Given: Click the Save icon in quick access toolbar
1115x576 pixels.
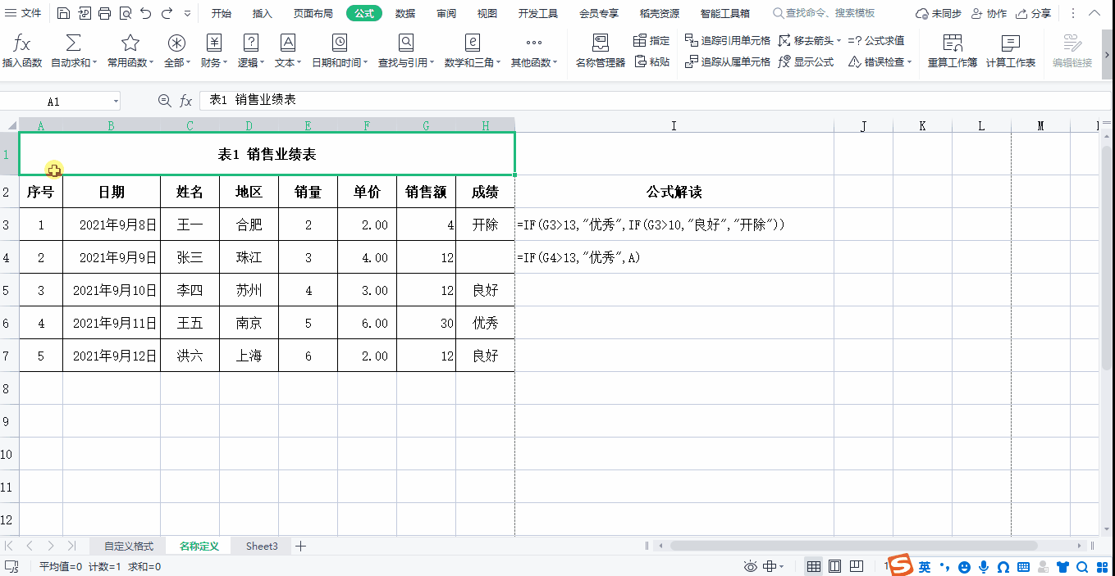Looking at the screenshot, I should [x=63, y=13].
